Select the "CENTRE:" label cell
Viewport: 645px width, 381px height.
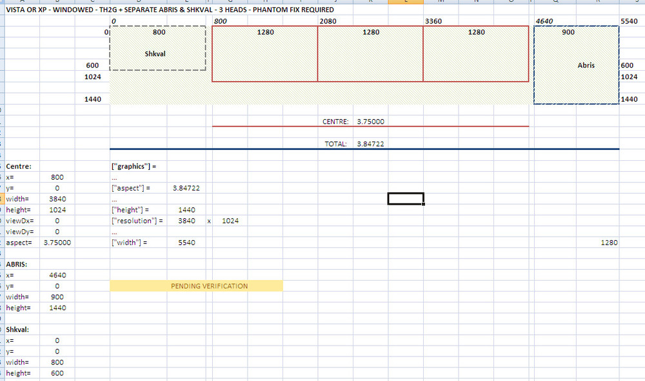(x=335, y=122)
